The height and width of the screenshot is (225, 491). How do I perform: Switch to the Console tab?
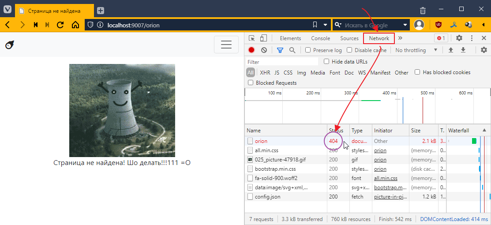tap(320, 38)
